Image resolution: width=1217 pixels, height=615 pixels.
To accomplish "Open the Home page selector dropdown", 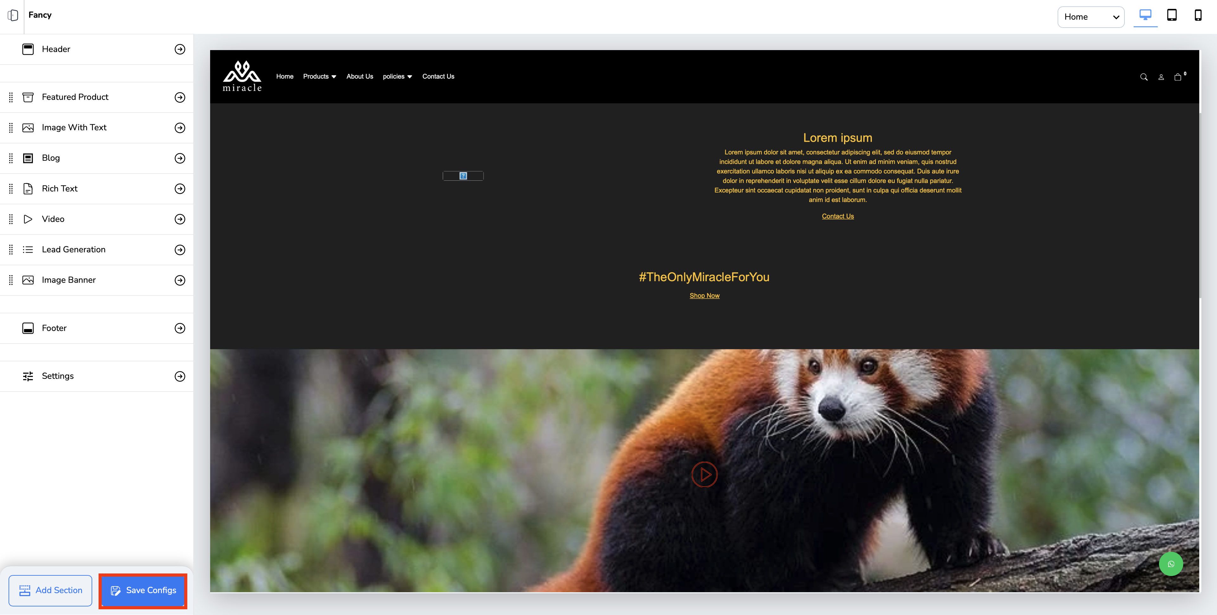I will (1090, 17).
